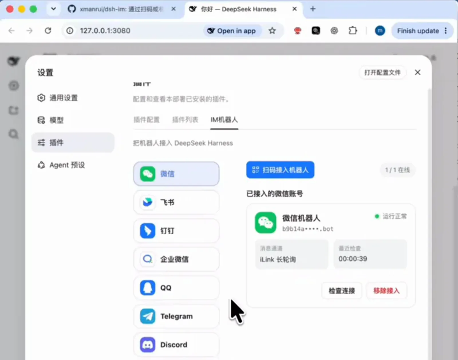Close the DeepSeek Harness tab
458x360 pixels.
tap(295, 9)
